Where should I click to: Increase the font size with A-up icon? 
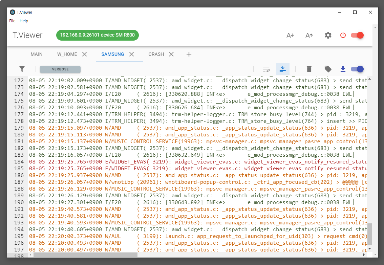click(x=309, y=35)
